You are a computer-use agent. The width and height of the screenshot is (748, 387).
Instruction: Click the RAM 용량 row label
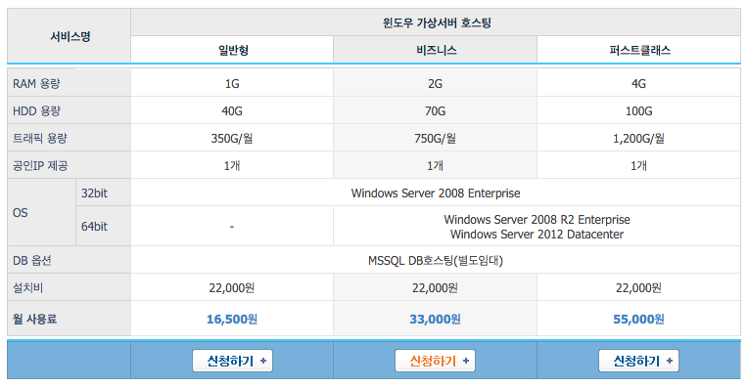click(37, 84)
